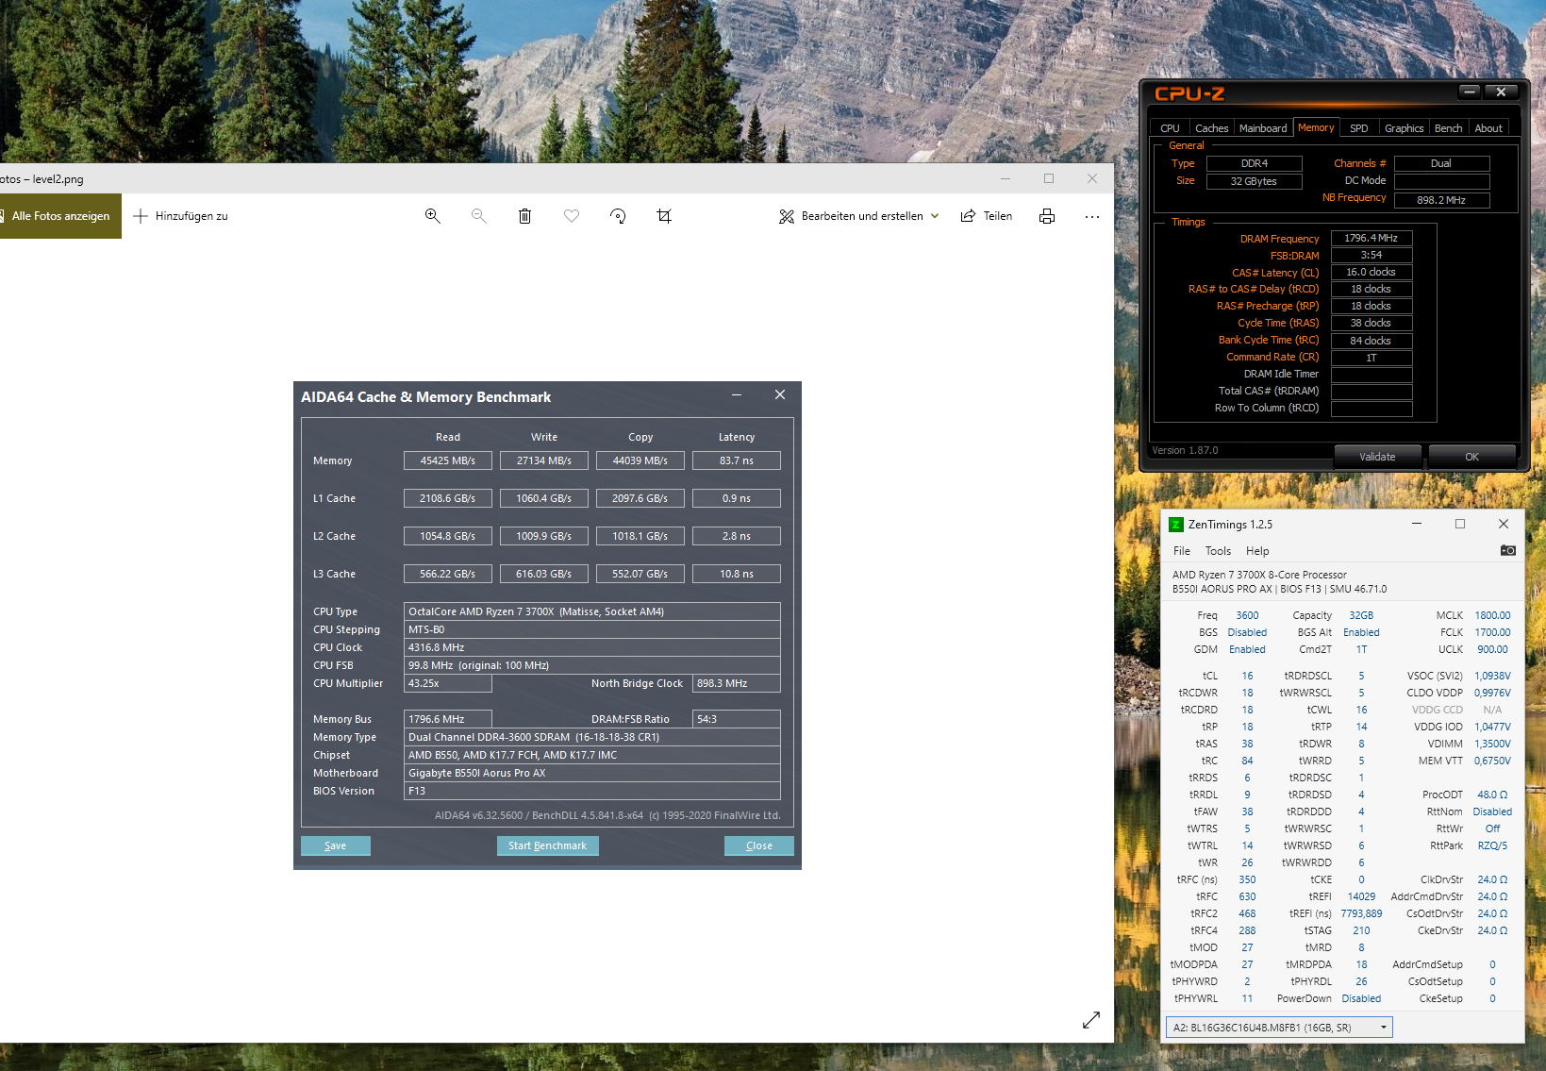Click the CAS# Latency value in CPU-Z
The width and height of the screenshot is (1546, 1071).
1371,272
